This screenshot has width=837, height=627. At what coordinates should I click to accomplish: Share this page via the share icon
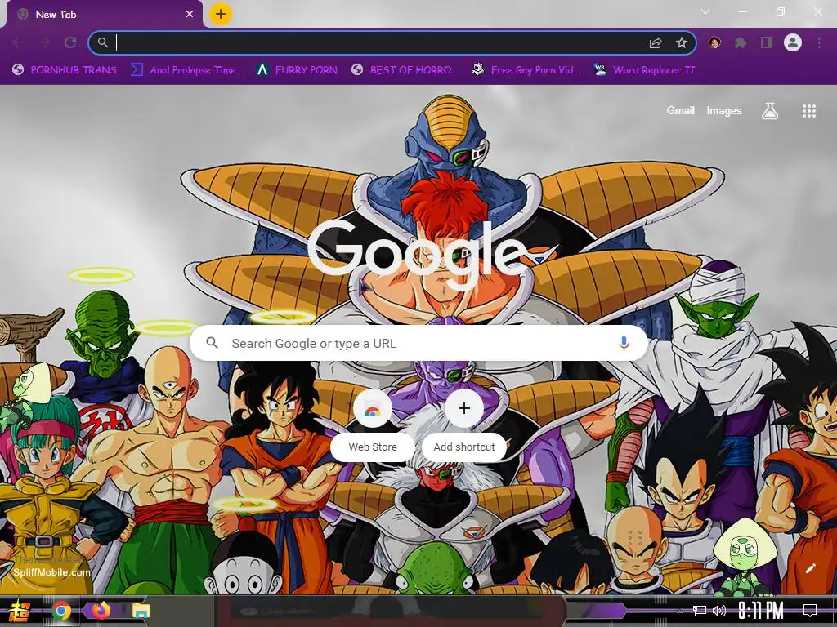tap(656, 42)
